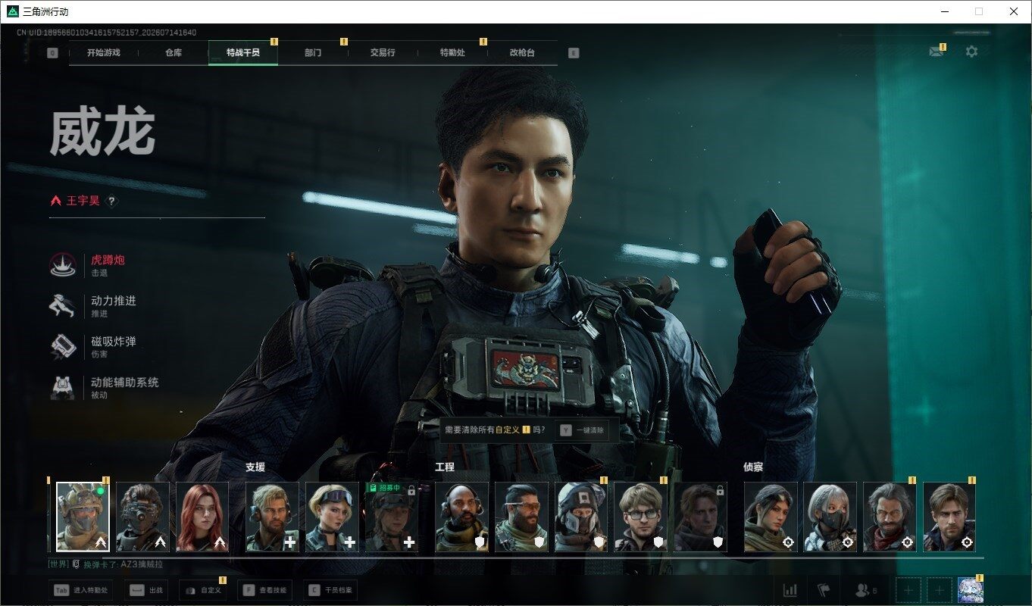Screen dimensions: 1032x606
Task: Open settings gear icon
Action: click(971, 52)
